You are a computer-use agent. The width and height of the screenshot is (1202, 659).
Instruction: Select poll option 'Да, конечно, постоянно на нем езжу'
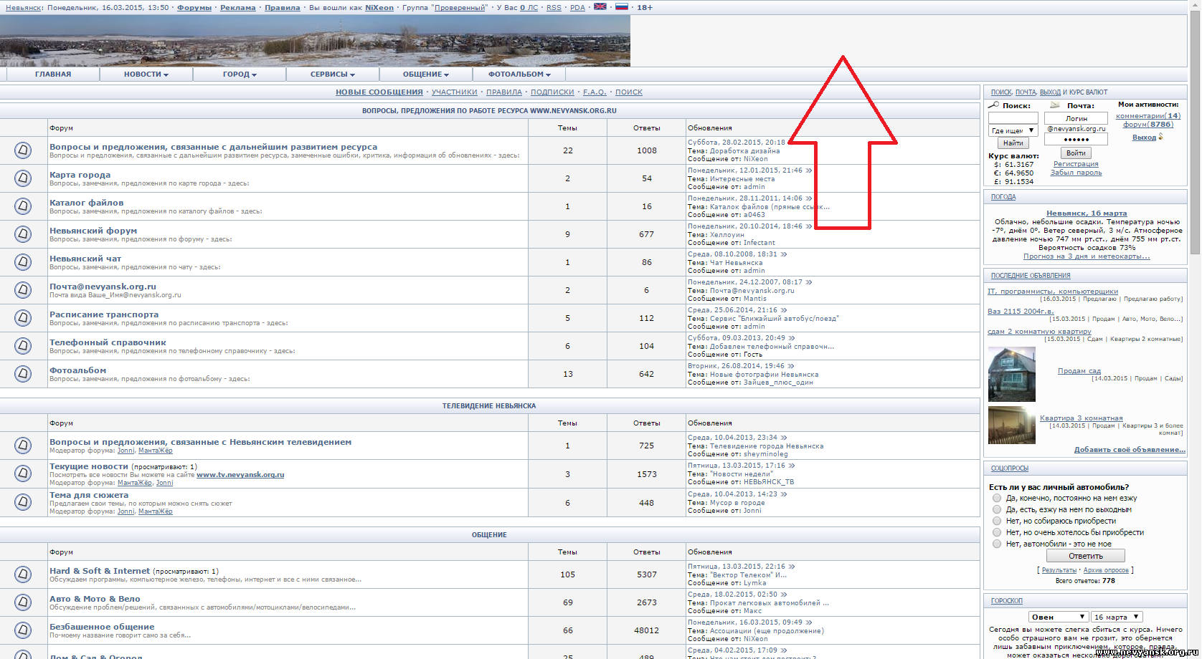tap(997, 498)
